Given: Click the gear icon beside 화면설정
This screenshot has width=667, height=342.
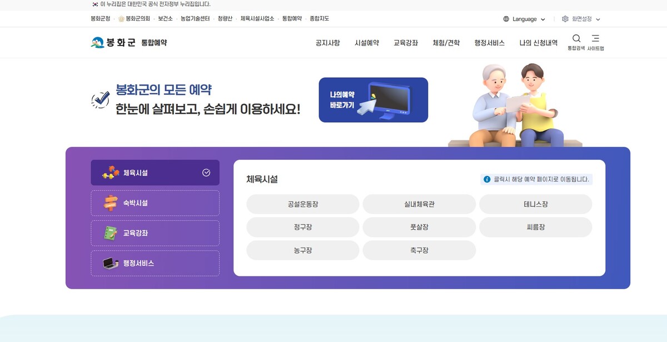Looking at the screenshot, I should (565, 19).
